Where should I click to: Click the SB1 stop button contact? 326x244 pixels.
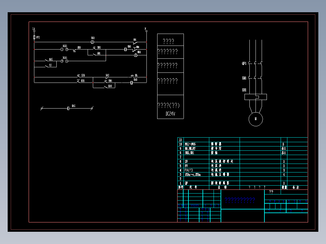(x=74, y=50)
